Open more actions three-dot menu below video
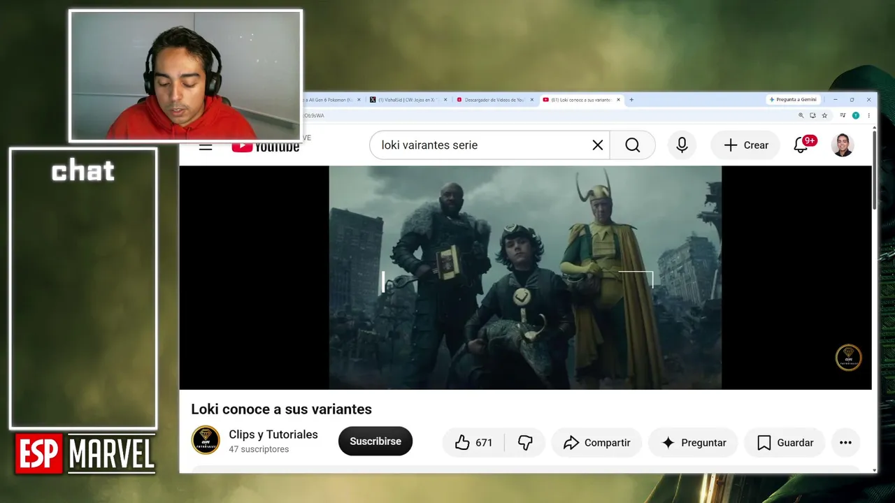Viewport: 895px width, 503px height. [x=845, y=442]
